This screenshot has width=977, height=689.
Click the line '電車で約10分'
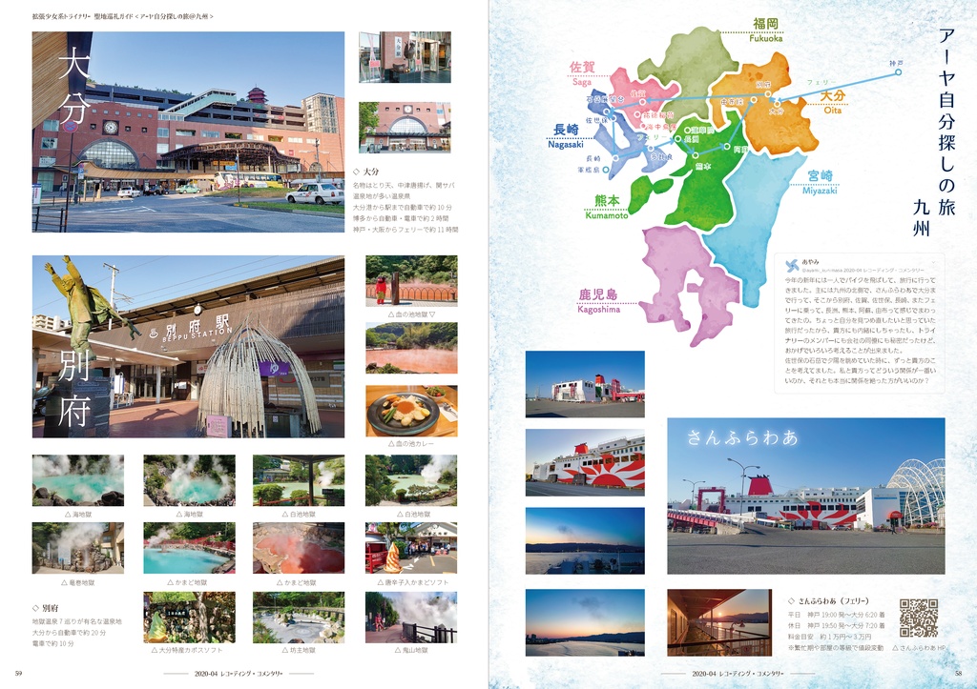tap(53, 643)
